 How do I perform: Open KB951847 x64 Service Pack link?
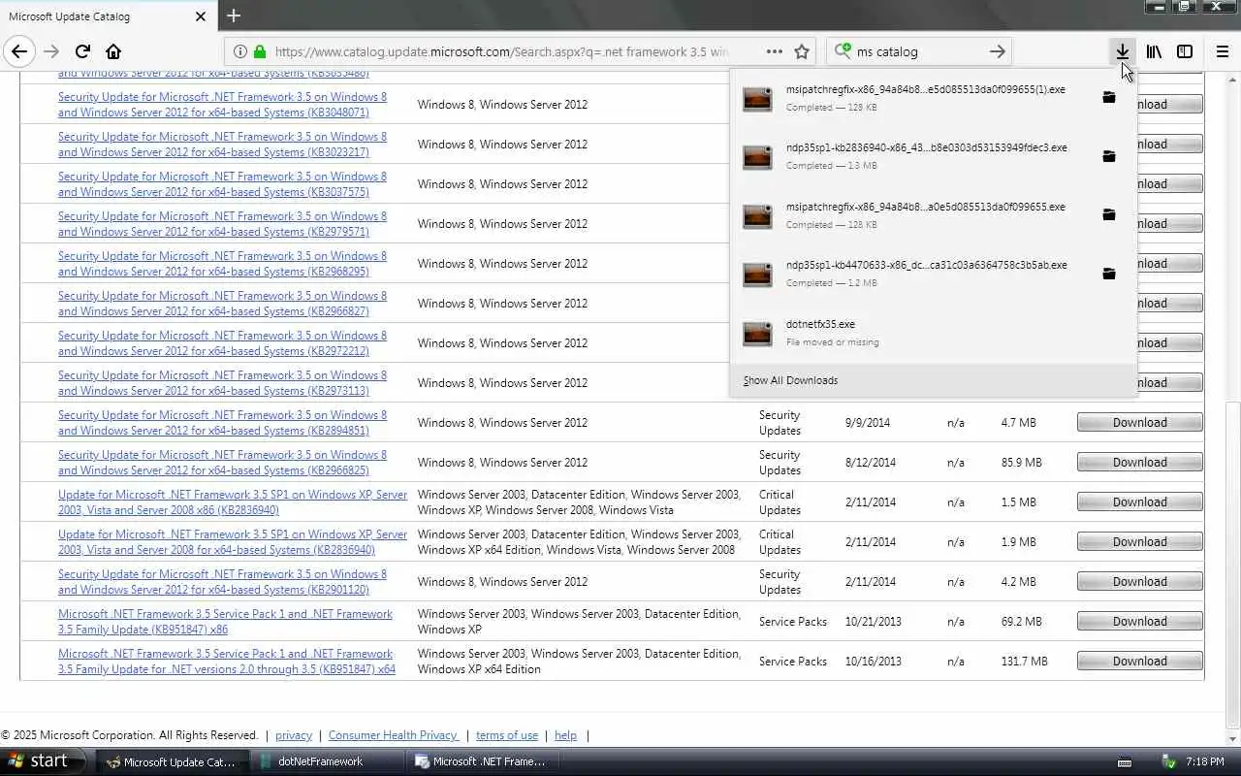click(227, 662)
